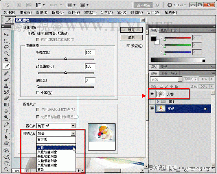Hide the 背景 layer visibility eye

(x=152, y=108)
